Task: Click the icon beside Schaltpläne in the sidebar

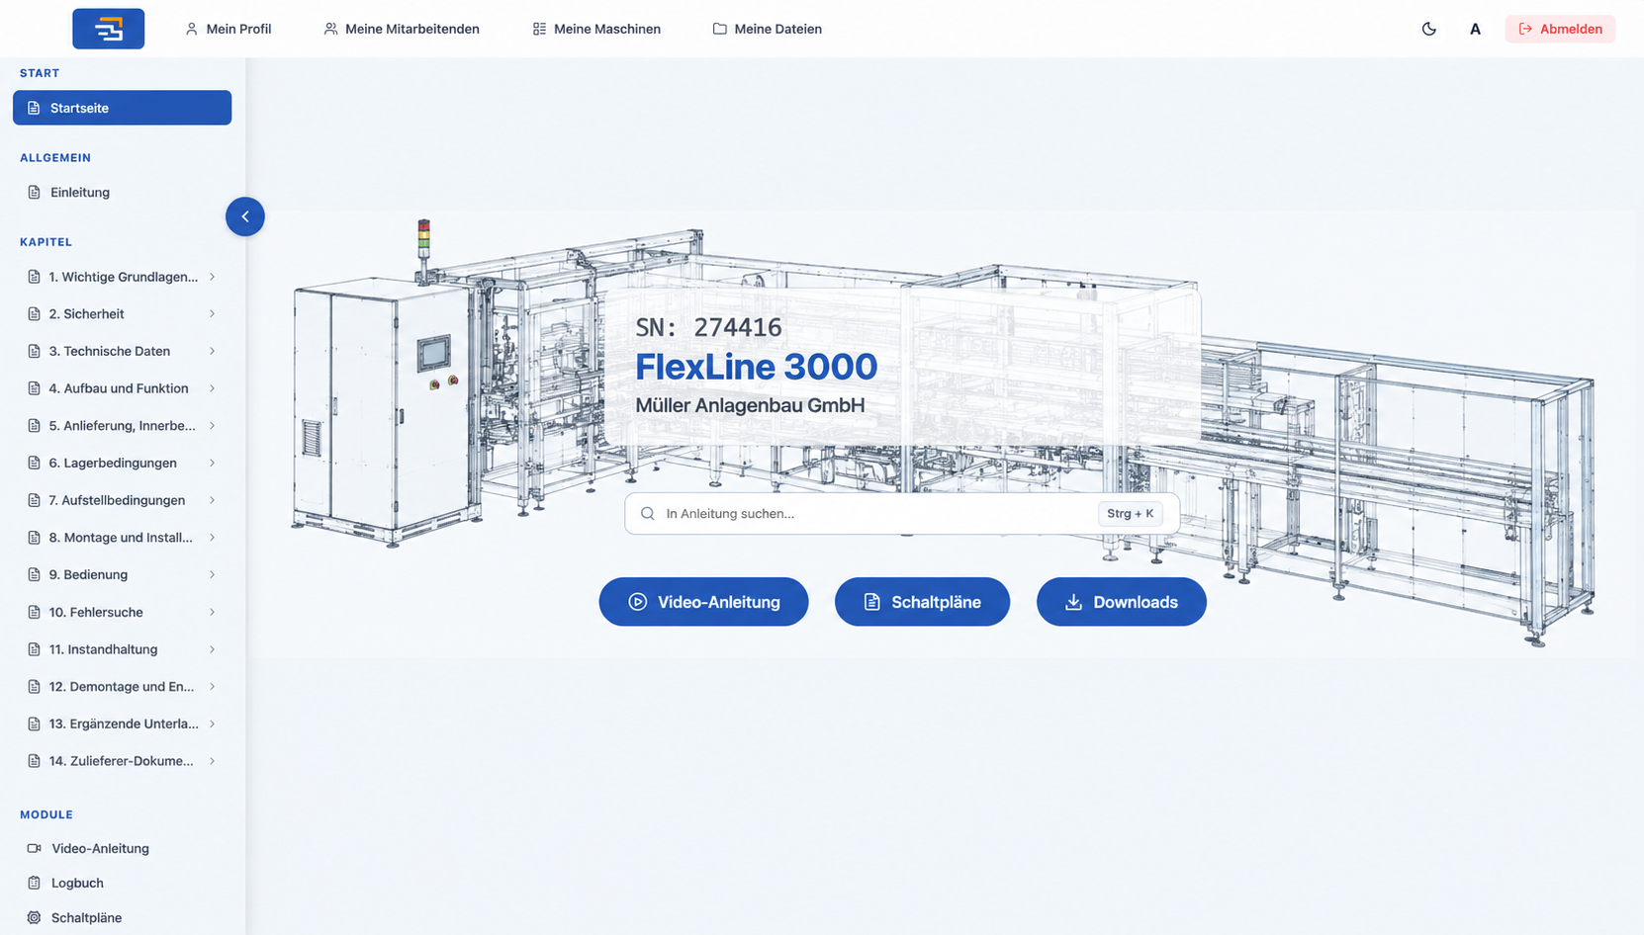Action: [x=34, y=917]
